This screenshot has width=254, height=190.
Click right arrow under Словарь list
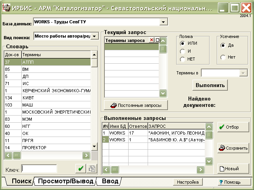coord(86,156)
